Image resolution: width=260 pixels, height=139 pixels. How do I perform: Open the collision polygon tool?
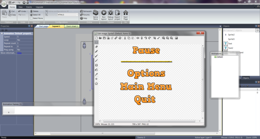click(x=96, y=84)
